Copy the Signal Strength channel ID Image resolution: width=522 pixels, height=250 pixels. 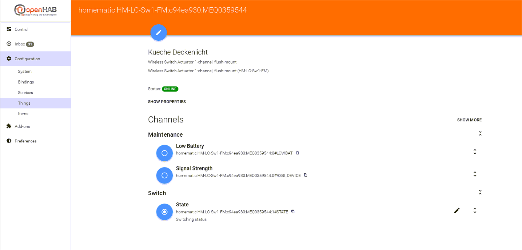pos(306,175)
